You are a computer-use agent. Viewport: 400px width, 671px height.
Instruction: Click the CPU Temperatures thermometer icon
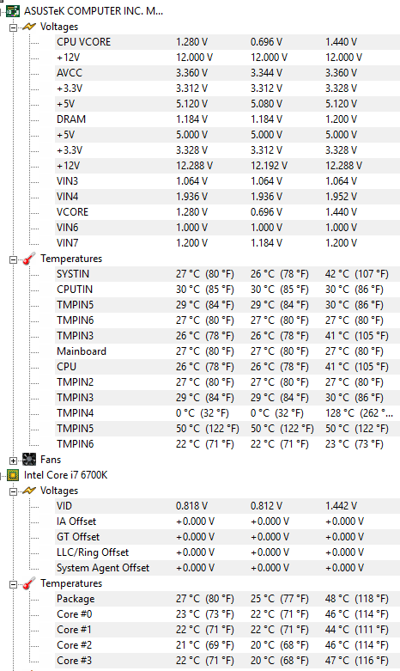(29, 583)
